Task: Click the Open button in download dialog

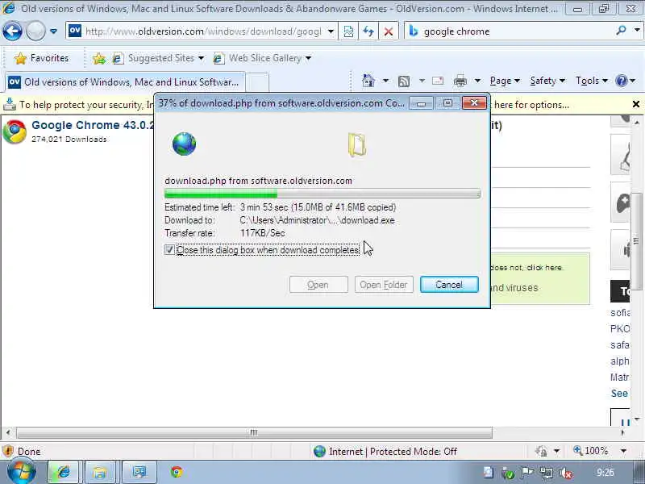Action: pyautogui.click(x=318, y=285)
